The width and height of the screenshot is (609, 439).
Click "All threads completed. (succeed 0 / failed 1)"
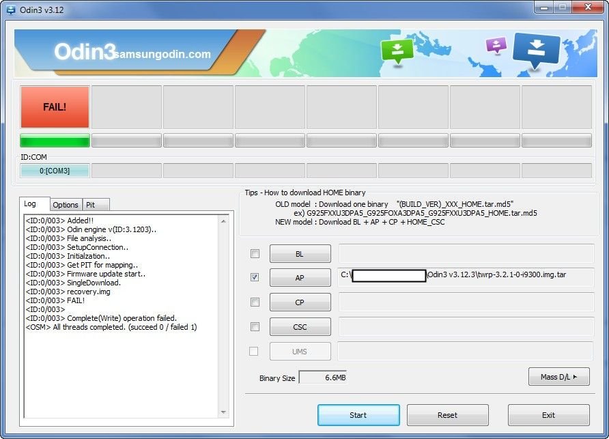tap(111, 327)
